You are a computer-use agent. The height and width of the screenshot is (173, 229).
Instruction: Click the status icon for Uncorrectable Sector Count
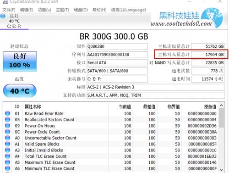pyautogui.click(x=7, y=138)
